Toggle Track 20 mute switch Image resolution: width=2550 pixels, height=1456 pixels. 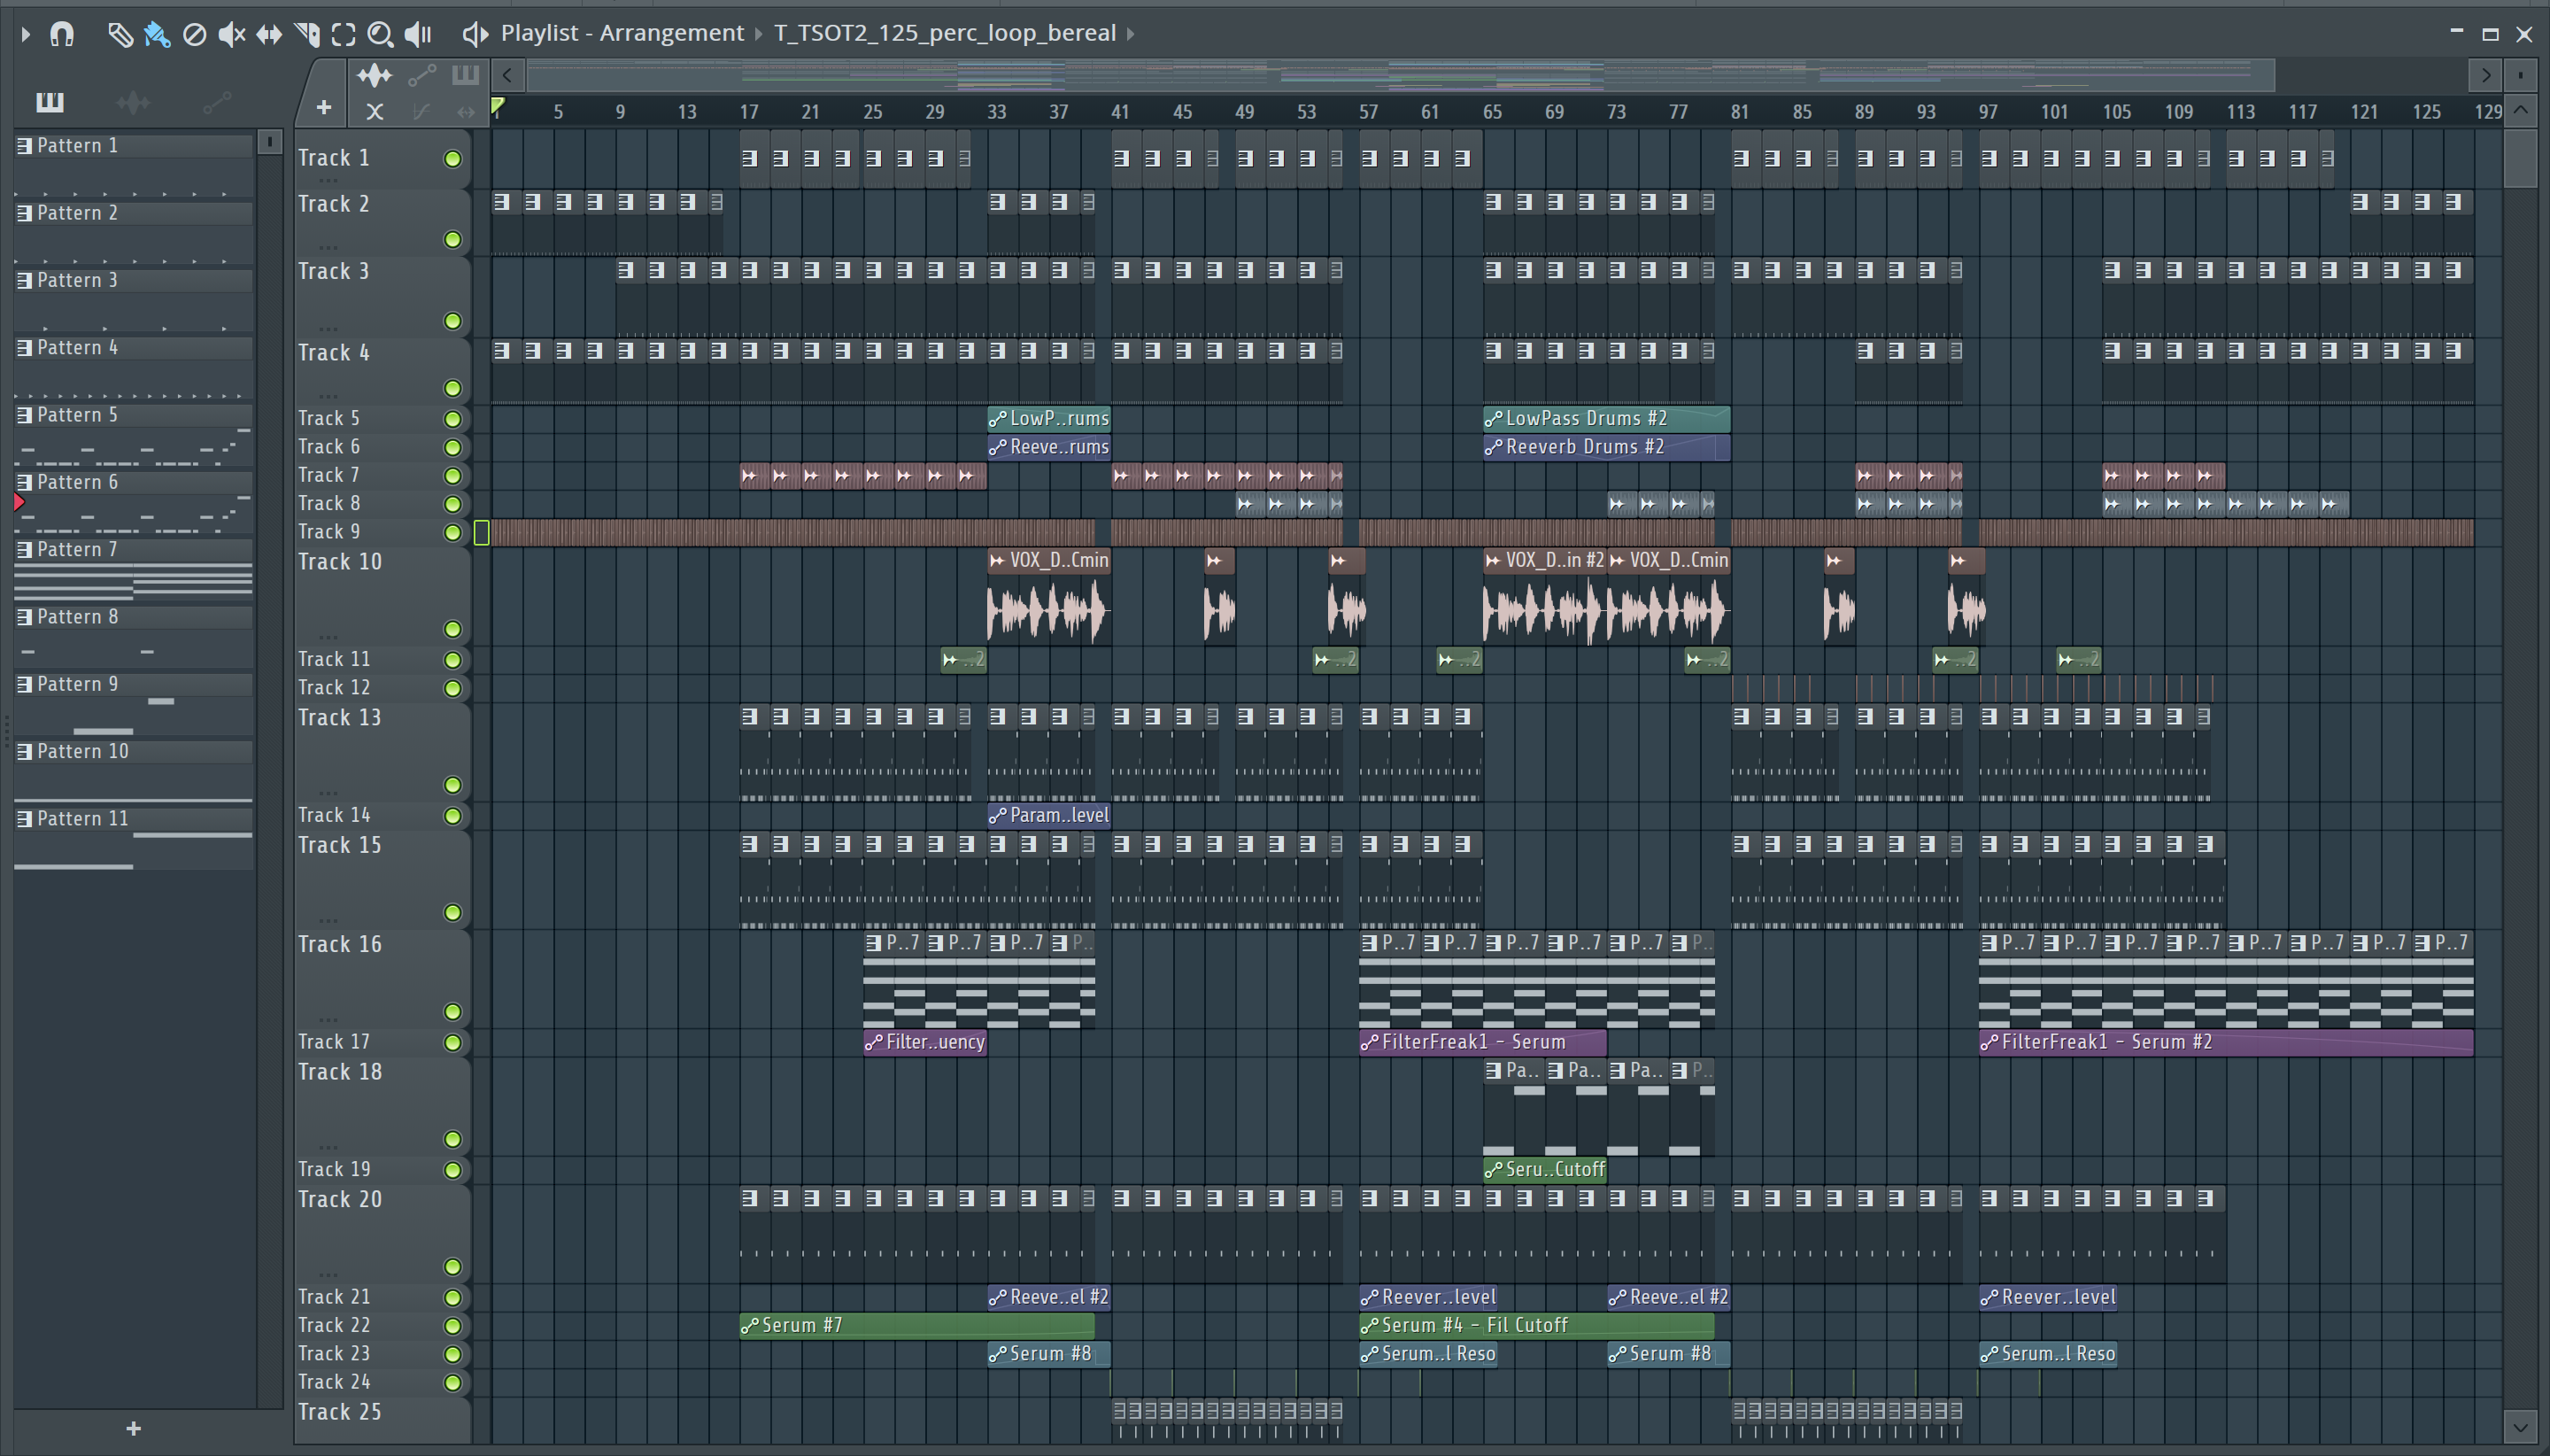pyautogui.click(x=452, y=1267)
